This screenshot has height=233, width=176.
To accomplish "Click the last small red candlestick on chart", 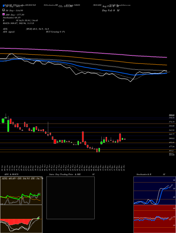I will click(125, 139).
